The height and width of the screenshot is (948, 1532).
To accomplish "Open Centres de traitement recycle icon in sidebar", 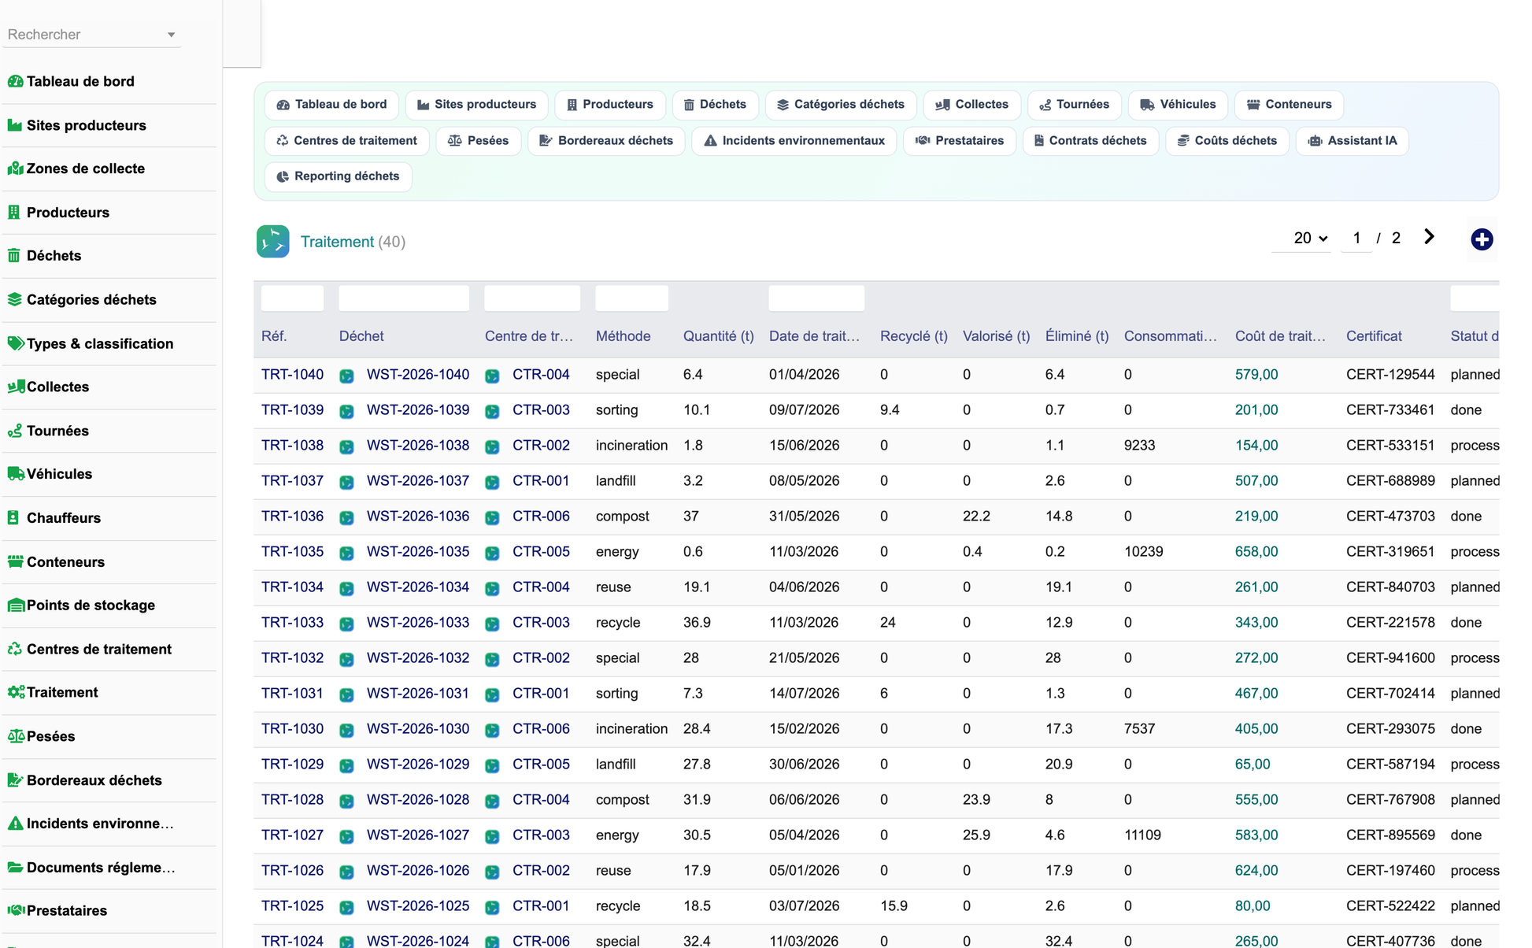I will point(15,650).
